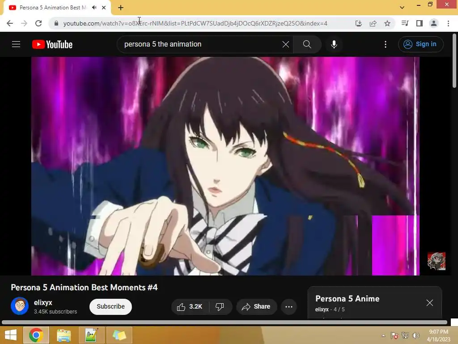Viewport: 458px width, 344px height.
Task: Click the install app icon in address bar
Action: tap(359, 23)
